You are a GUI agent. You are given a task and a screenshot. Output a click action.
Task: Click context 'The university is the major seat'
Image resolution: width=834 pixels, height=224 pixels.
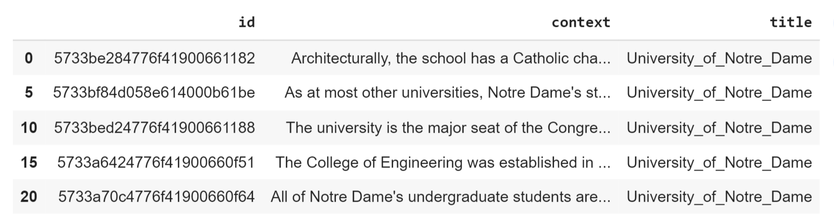tap(448, 127)
